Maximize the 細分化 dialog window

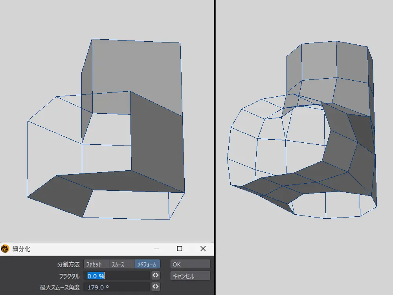pyautogui.click(x=180, y=249)
